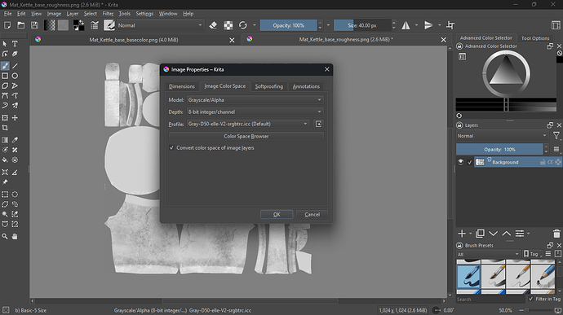Image resolution: width=563 pixels, height=315 pixels.
Task: Select the Text tool in toolbox
Action: (x=15, y=44)
